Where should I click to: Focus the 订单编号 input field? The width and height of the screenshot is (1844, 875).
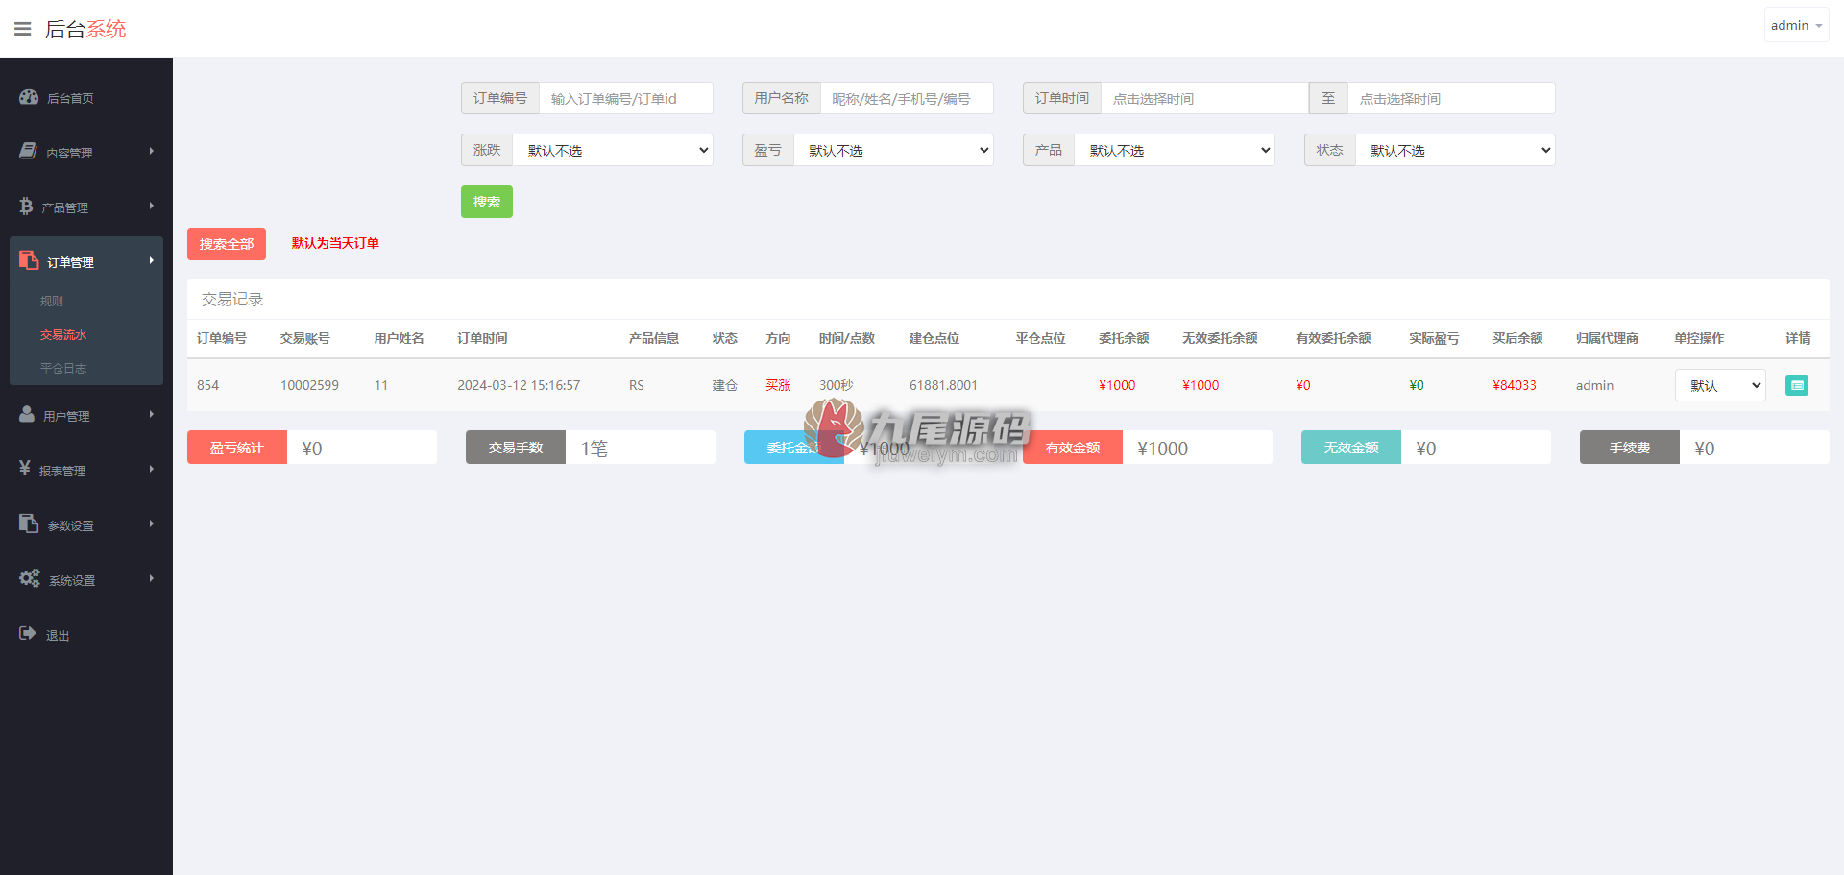(626, 98)
